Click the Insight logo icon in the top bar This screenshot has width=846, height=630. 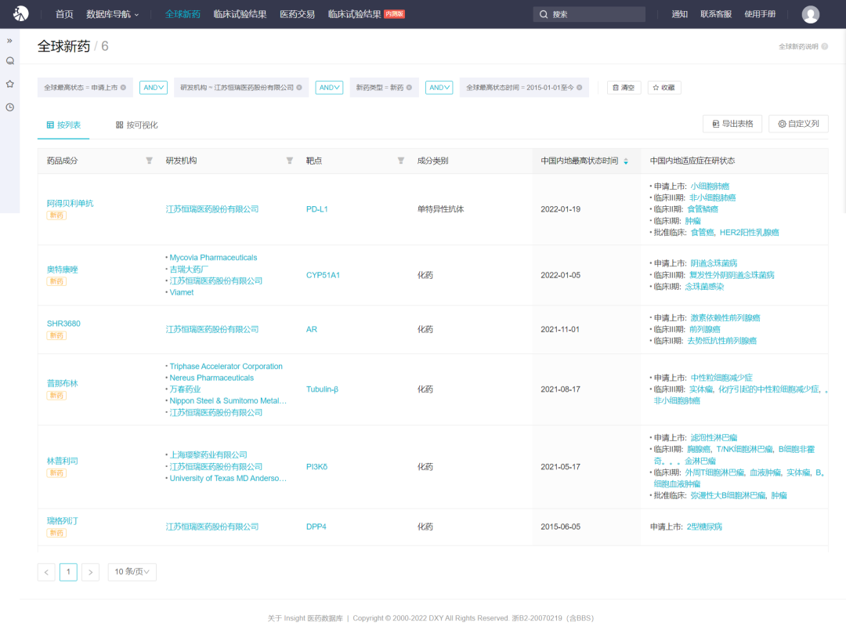20,13
